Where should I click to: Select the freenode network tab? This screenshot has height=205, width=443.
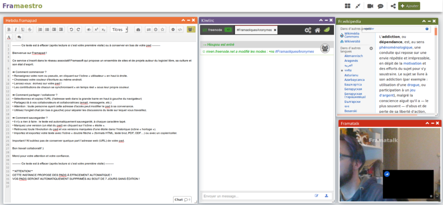(218, 30)
